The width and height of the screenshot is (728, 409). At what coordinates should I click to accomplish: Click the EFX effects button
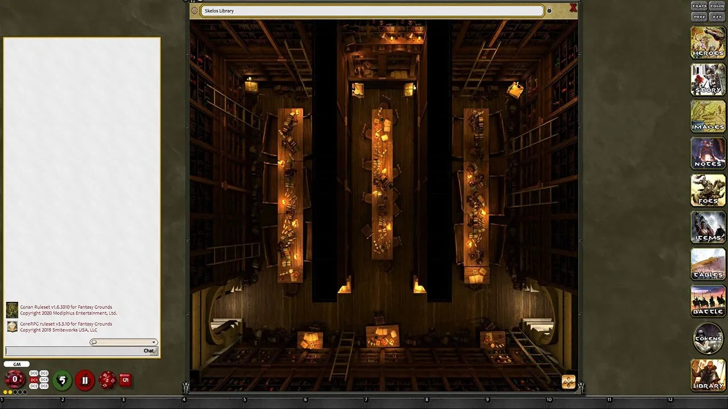point(717,16)
